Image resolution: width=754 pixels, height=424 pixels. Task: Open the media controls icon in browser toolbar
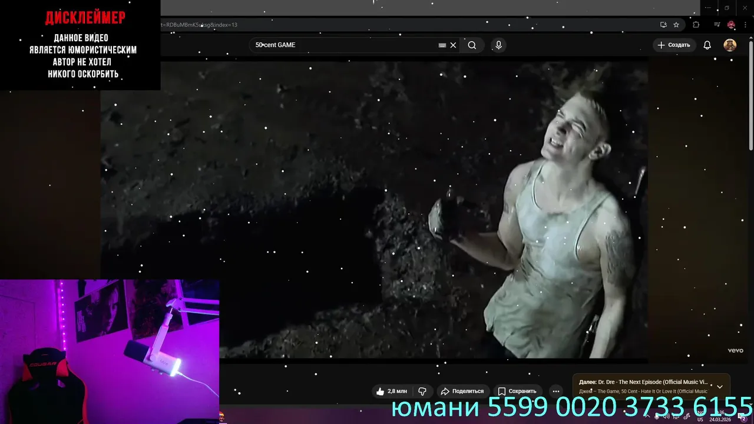coord(717,25)
